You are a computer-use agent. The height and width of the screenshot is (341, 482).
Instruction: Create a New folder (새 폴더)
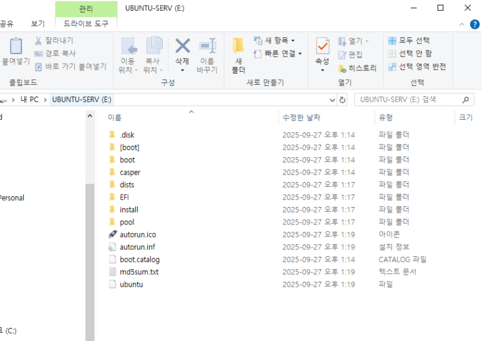click(x=238, y=55)
